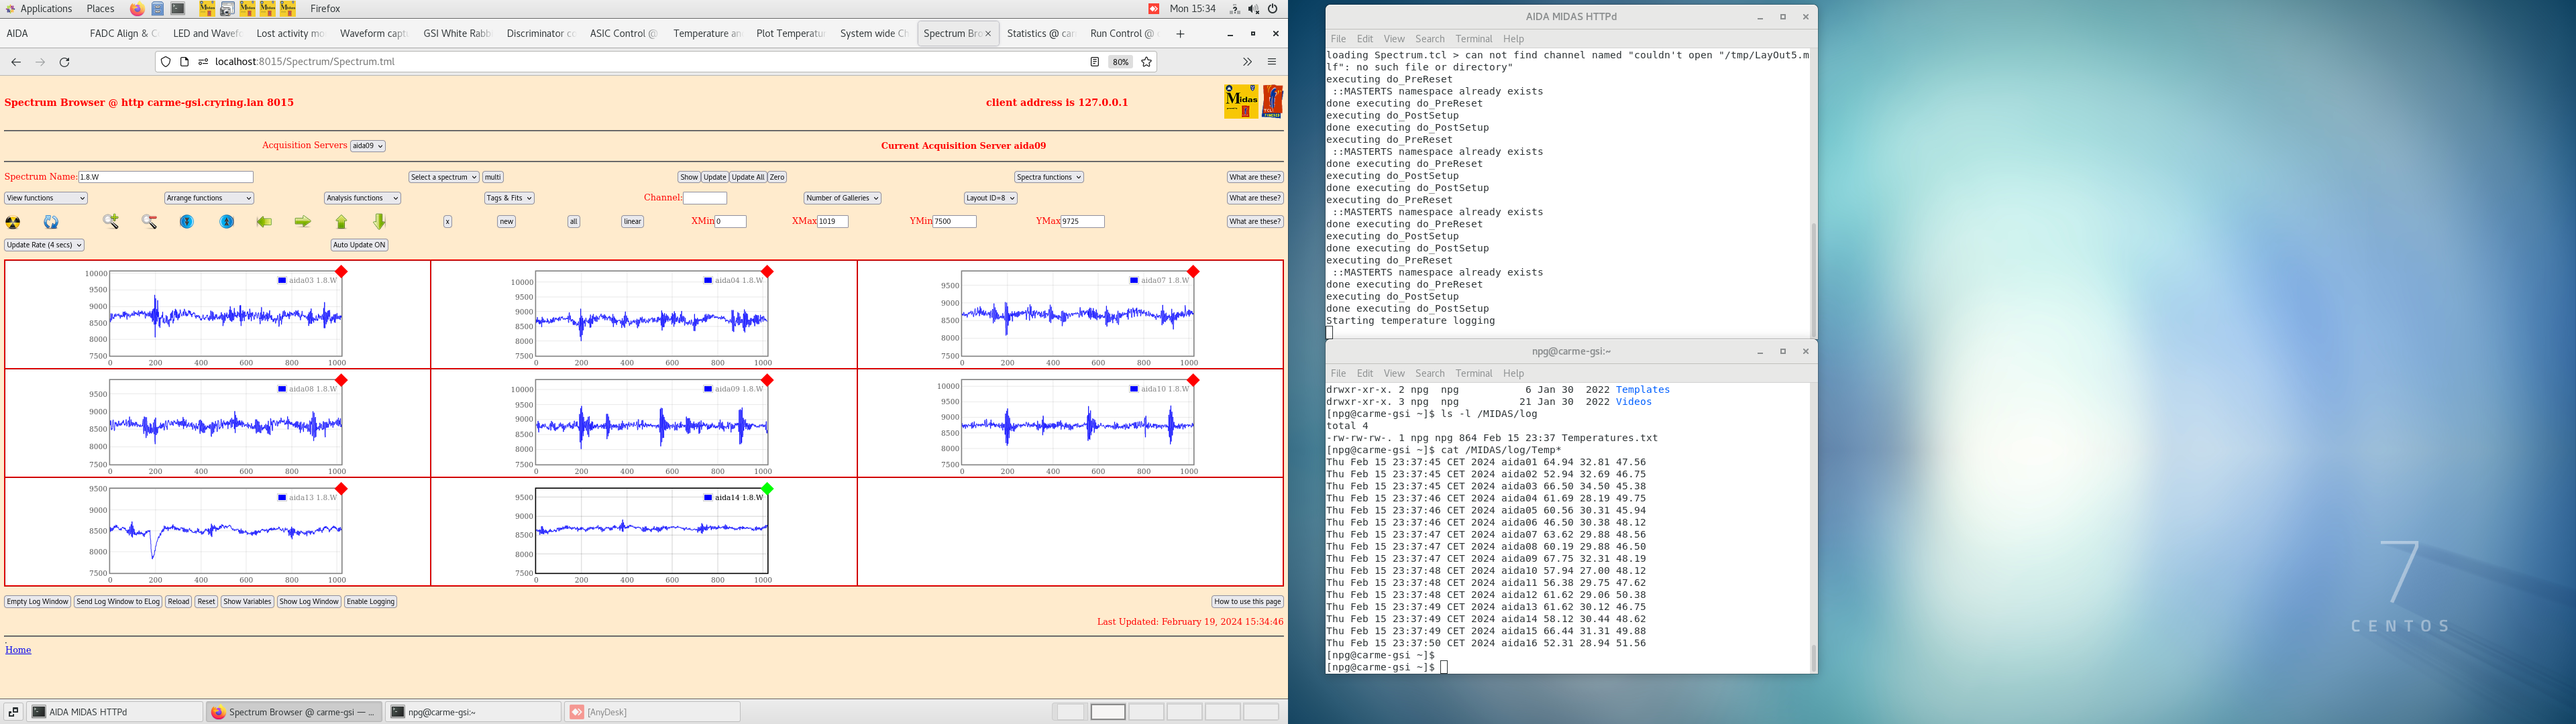Click the blue refresh spectra icon
The height and width of the screenshot is (724, 2576).
[51, 222]
